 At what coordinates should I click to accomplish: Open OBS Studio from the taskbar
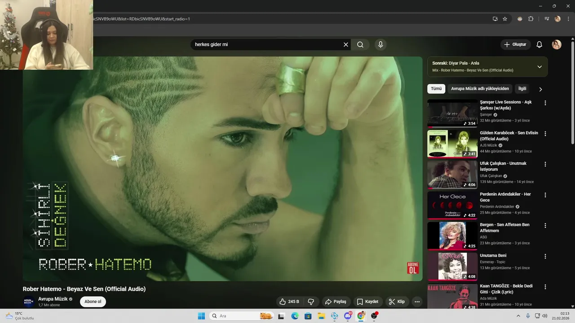coord(374,316)
